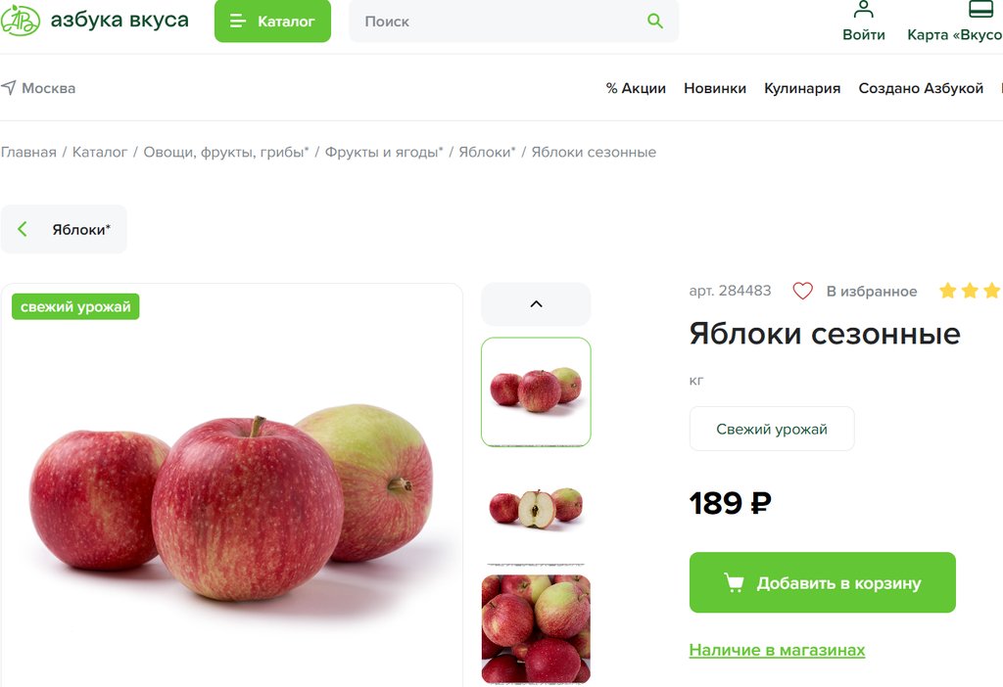Click the Азбука Вкуса logo icon
Screen dimensions: 1003x687
(x=20, y=21)
